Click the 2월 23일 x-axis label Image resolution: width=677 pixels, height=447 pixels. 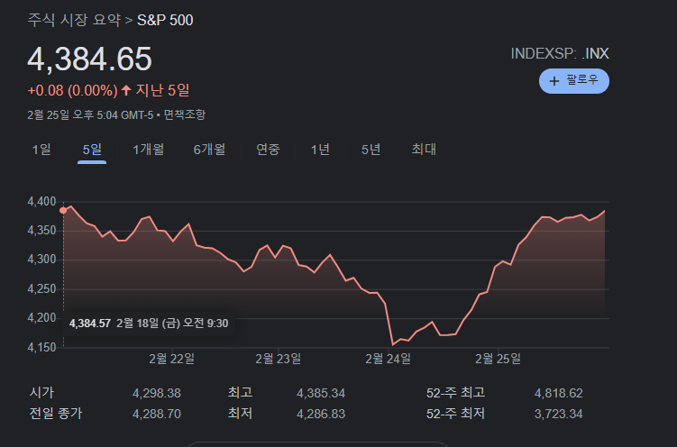[x=278, y=359]
